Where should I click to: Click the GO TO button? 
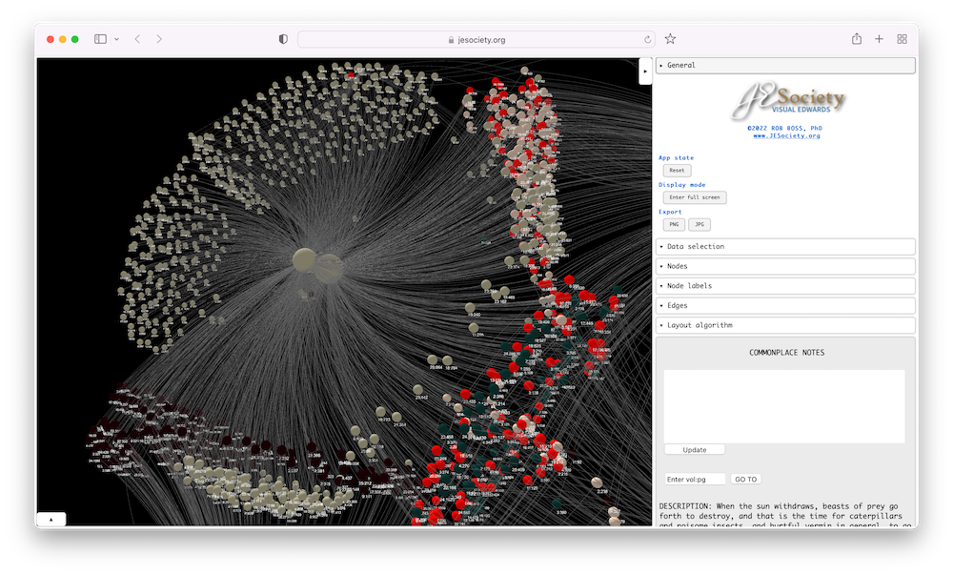[746, 480]
